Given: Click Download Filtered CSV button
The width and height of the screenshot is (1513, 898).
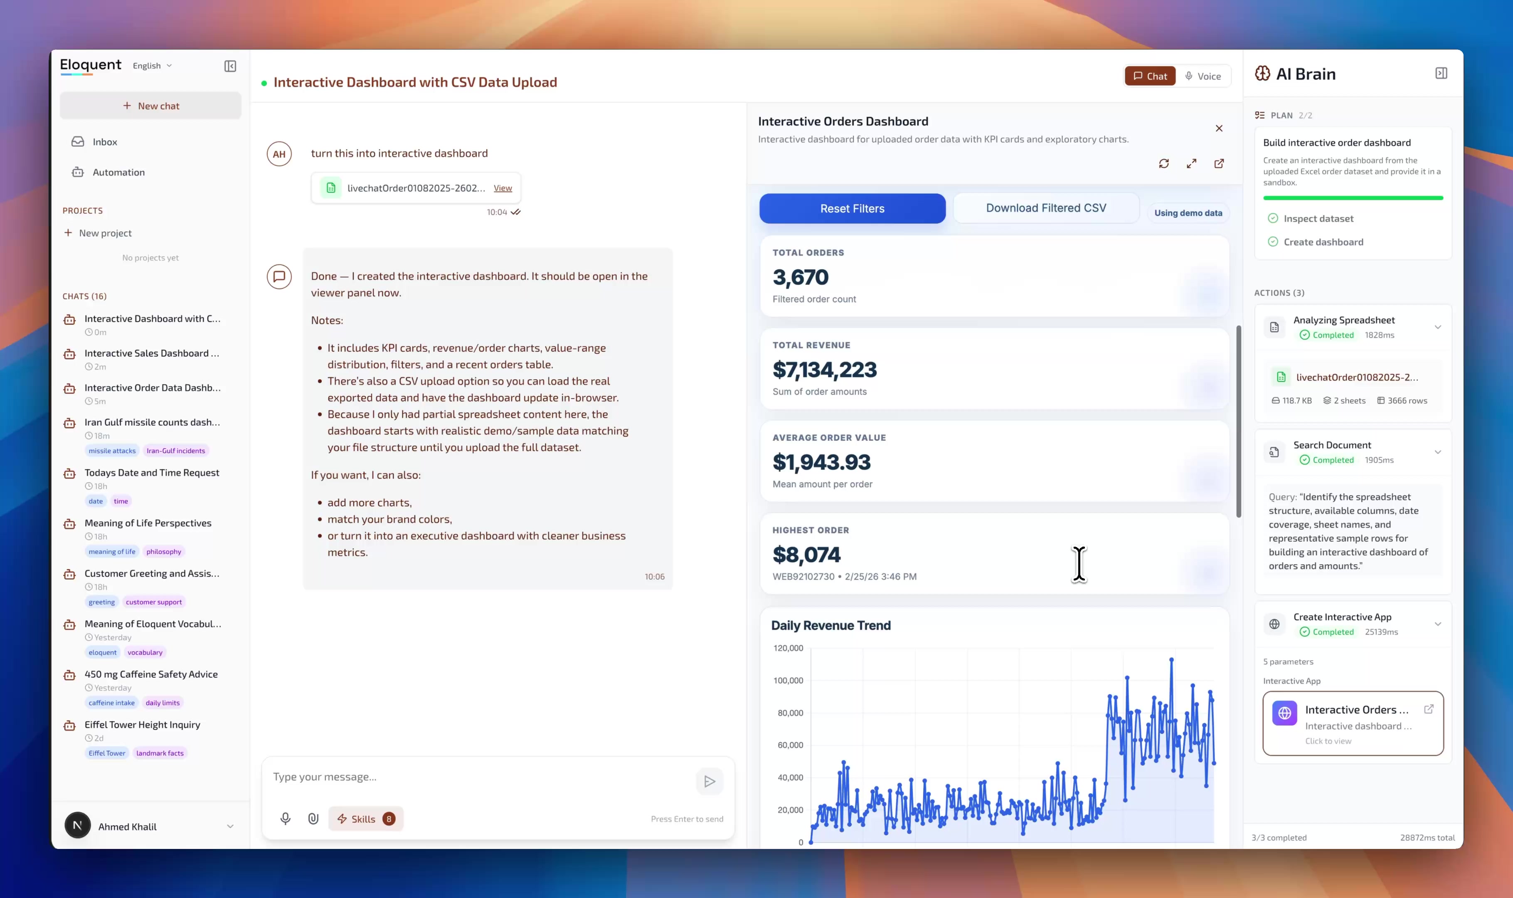Looking at the screenshot, I should [1046, 208].
